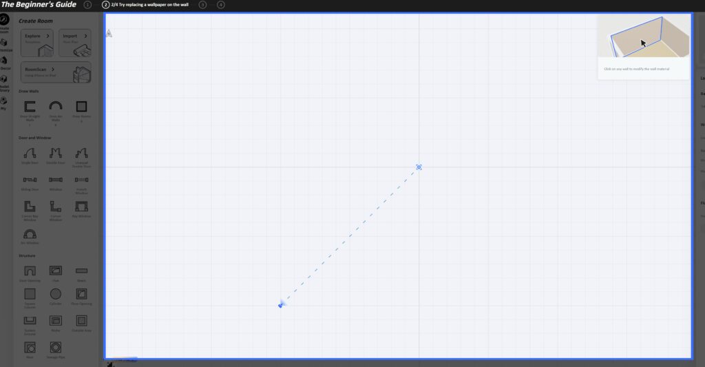The image size is (705, 367).
Task: Open the Import floor plan card
Action: click(74, 43)
